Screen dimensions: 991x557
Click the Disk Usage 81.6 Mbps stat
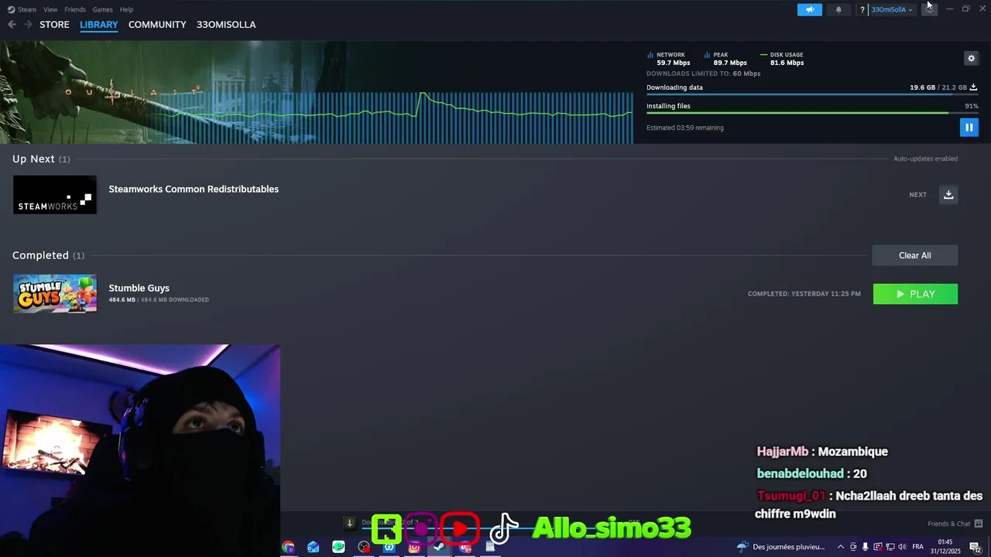782,59
